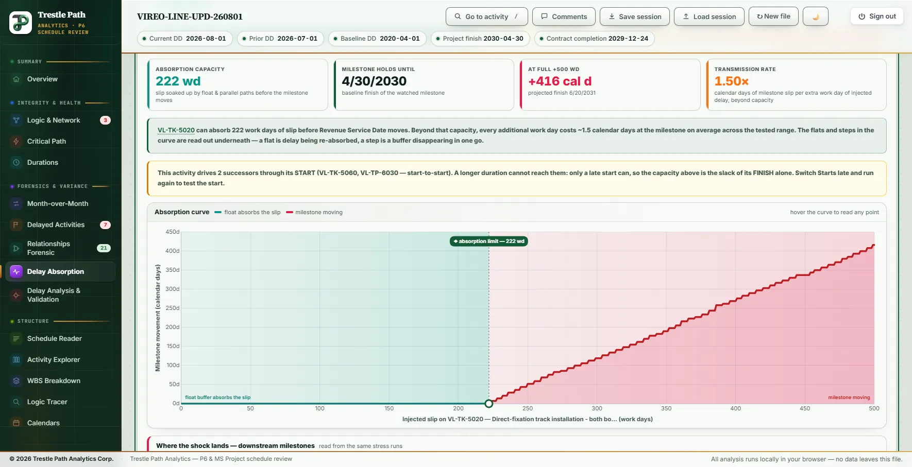Click the 'milestone moving' legend entry
Viewport: 912px width, 467px height.
pos(314,213)
